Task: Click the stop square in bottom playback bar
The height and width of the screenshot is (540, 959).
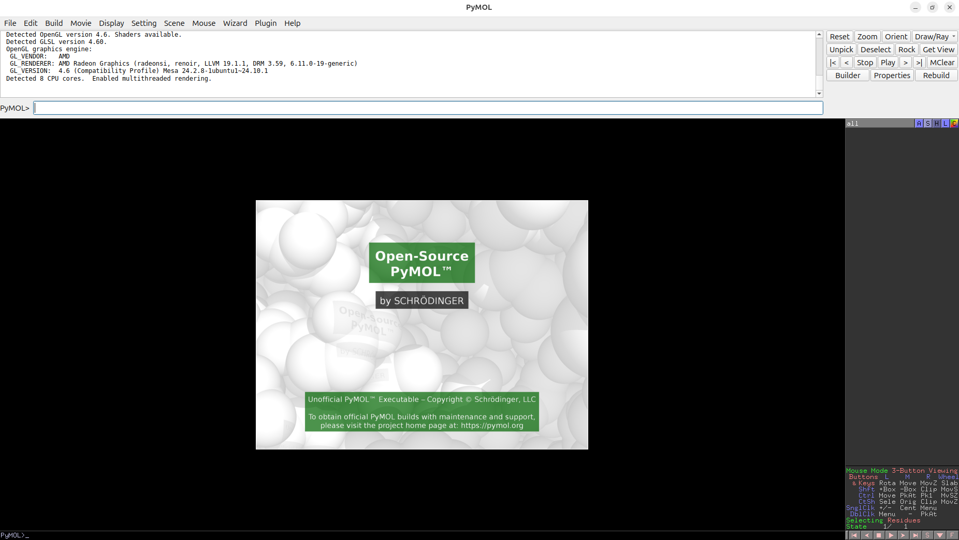Action: tap(879, 535)
